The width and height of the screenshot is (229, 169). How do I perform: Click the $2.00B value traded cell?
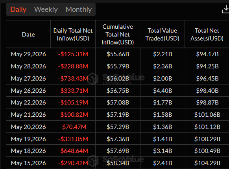163,79
